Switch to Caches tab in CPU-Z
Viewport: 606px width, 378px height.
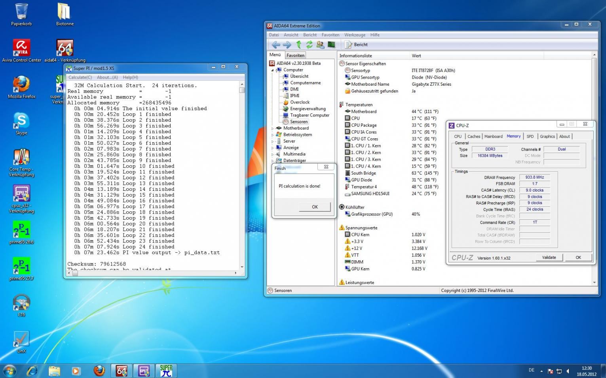[x=474, y=137]
